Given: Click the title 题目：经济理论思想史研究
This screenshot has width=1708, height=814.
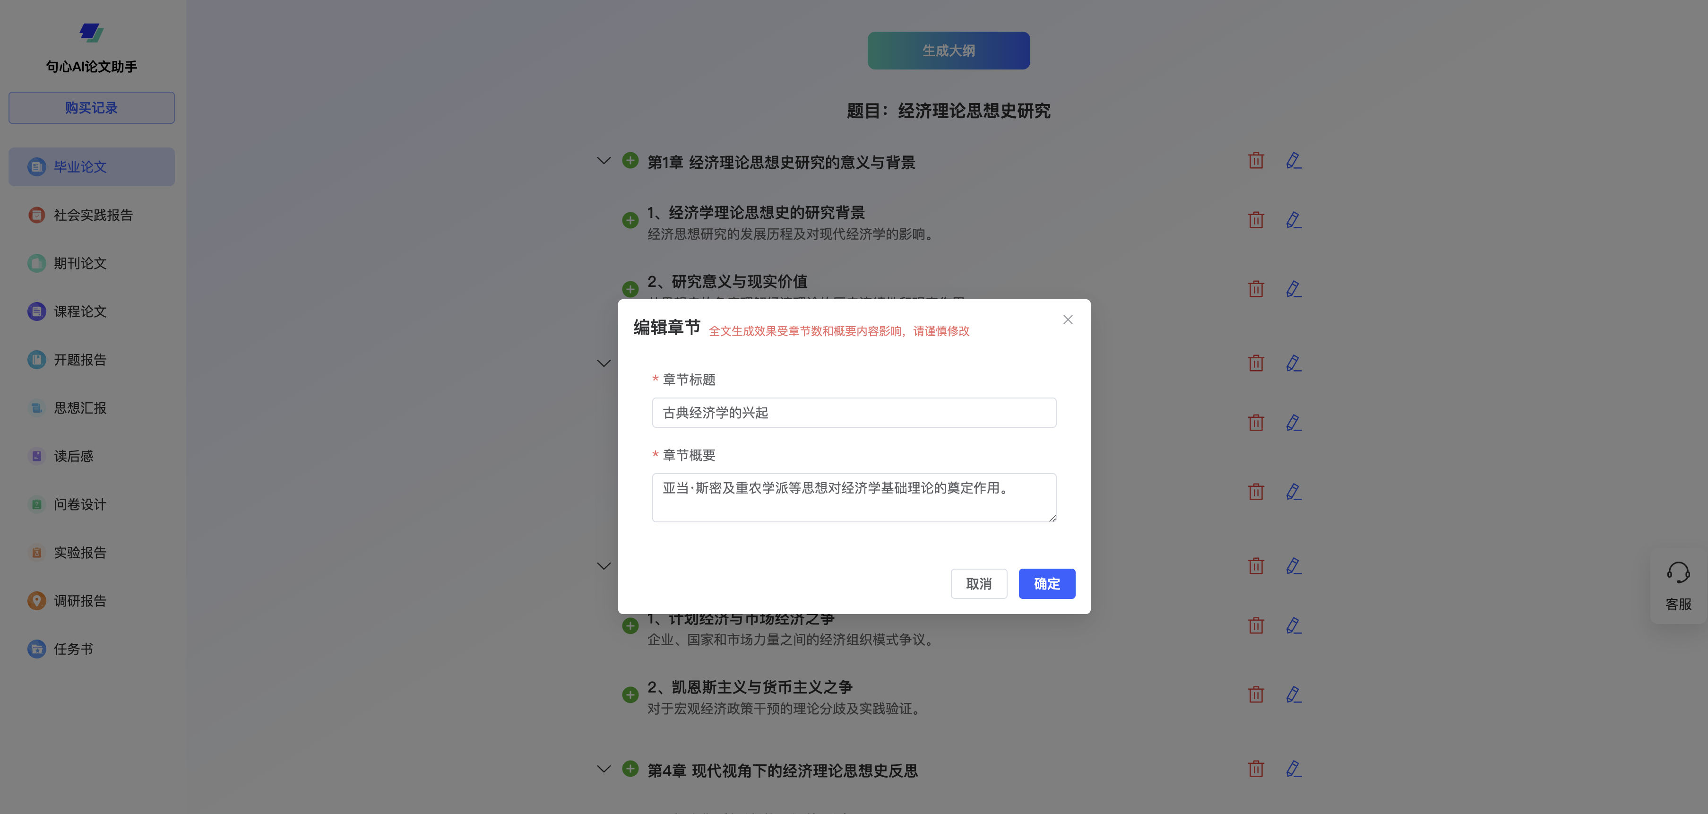Looking at the screenshot, I should click(x=948, y=111).
